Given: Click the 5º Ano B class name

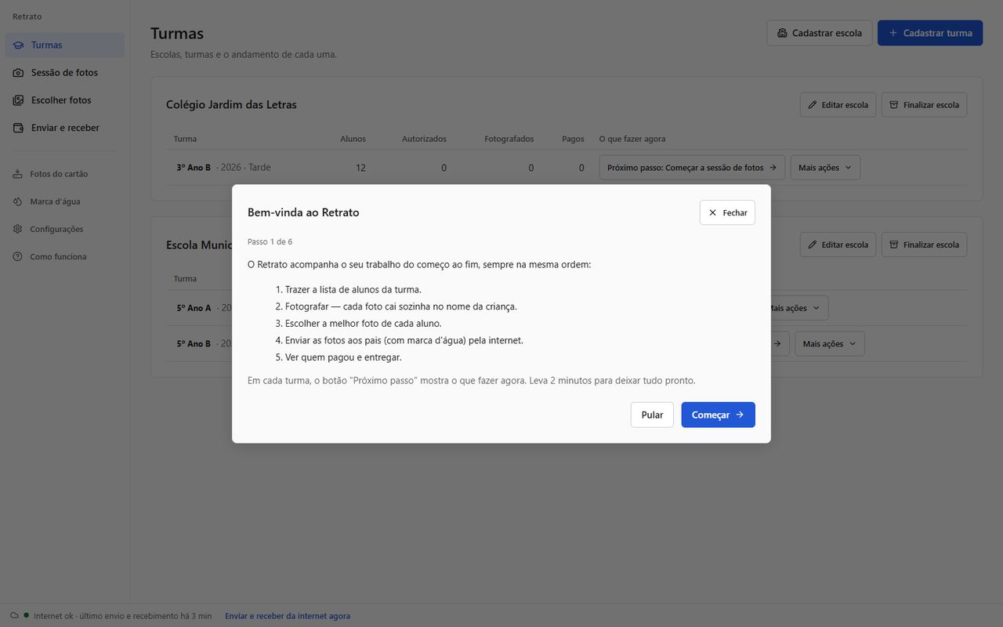Looking at the screenshot, I should click(194, 344).
